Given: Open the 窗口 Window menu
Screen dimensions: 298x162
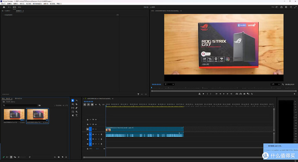Looking at the screenshot, I should pyautogui.click(x=52, y=4).
